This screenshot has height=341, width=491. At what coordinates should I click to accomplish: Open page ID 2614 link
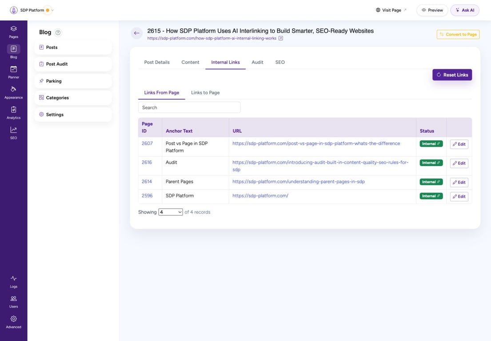pos(147,182)
